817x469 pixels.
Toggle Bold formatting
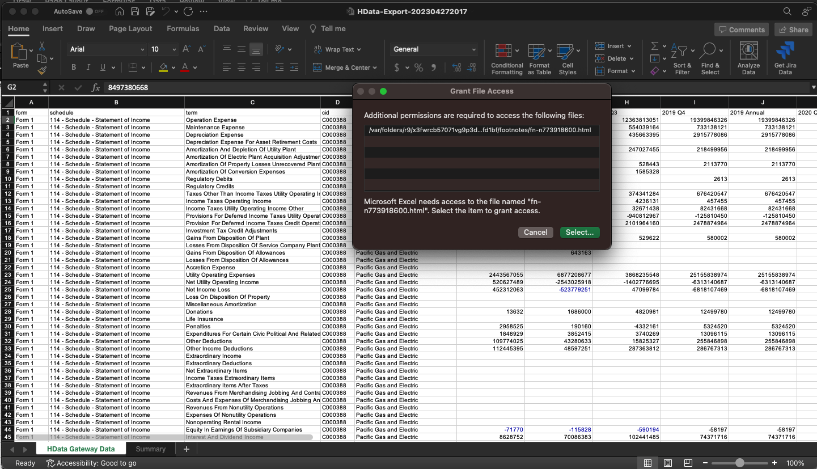(74, 67)
